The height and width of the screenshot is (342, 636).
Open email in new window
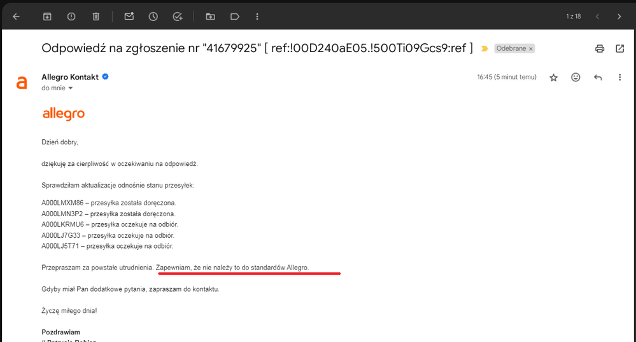point(620,48)
